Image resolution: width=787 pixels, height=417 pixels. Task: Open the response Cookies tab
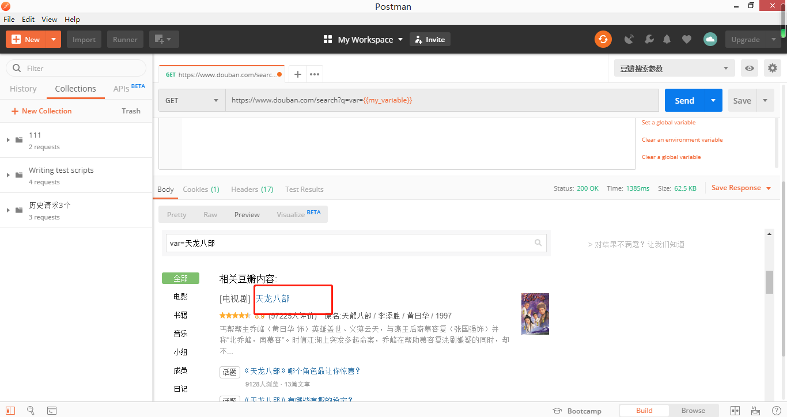(201, 189)
